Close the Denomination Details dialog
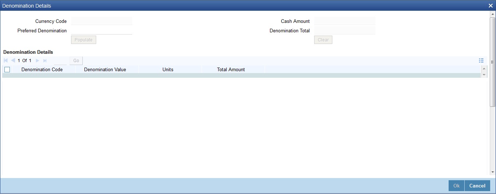This screenshot has height=194, width=496. pos(491,6)
